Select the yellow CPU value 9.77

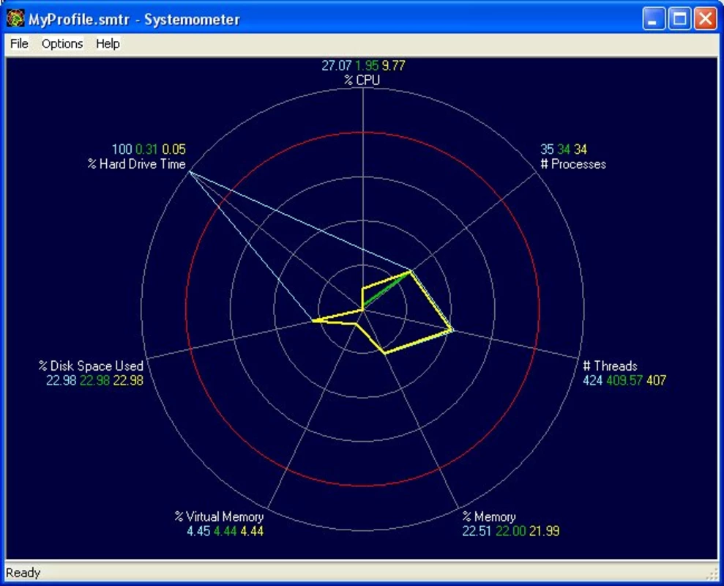(x=393, y=66)
